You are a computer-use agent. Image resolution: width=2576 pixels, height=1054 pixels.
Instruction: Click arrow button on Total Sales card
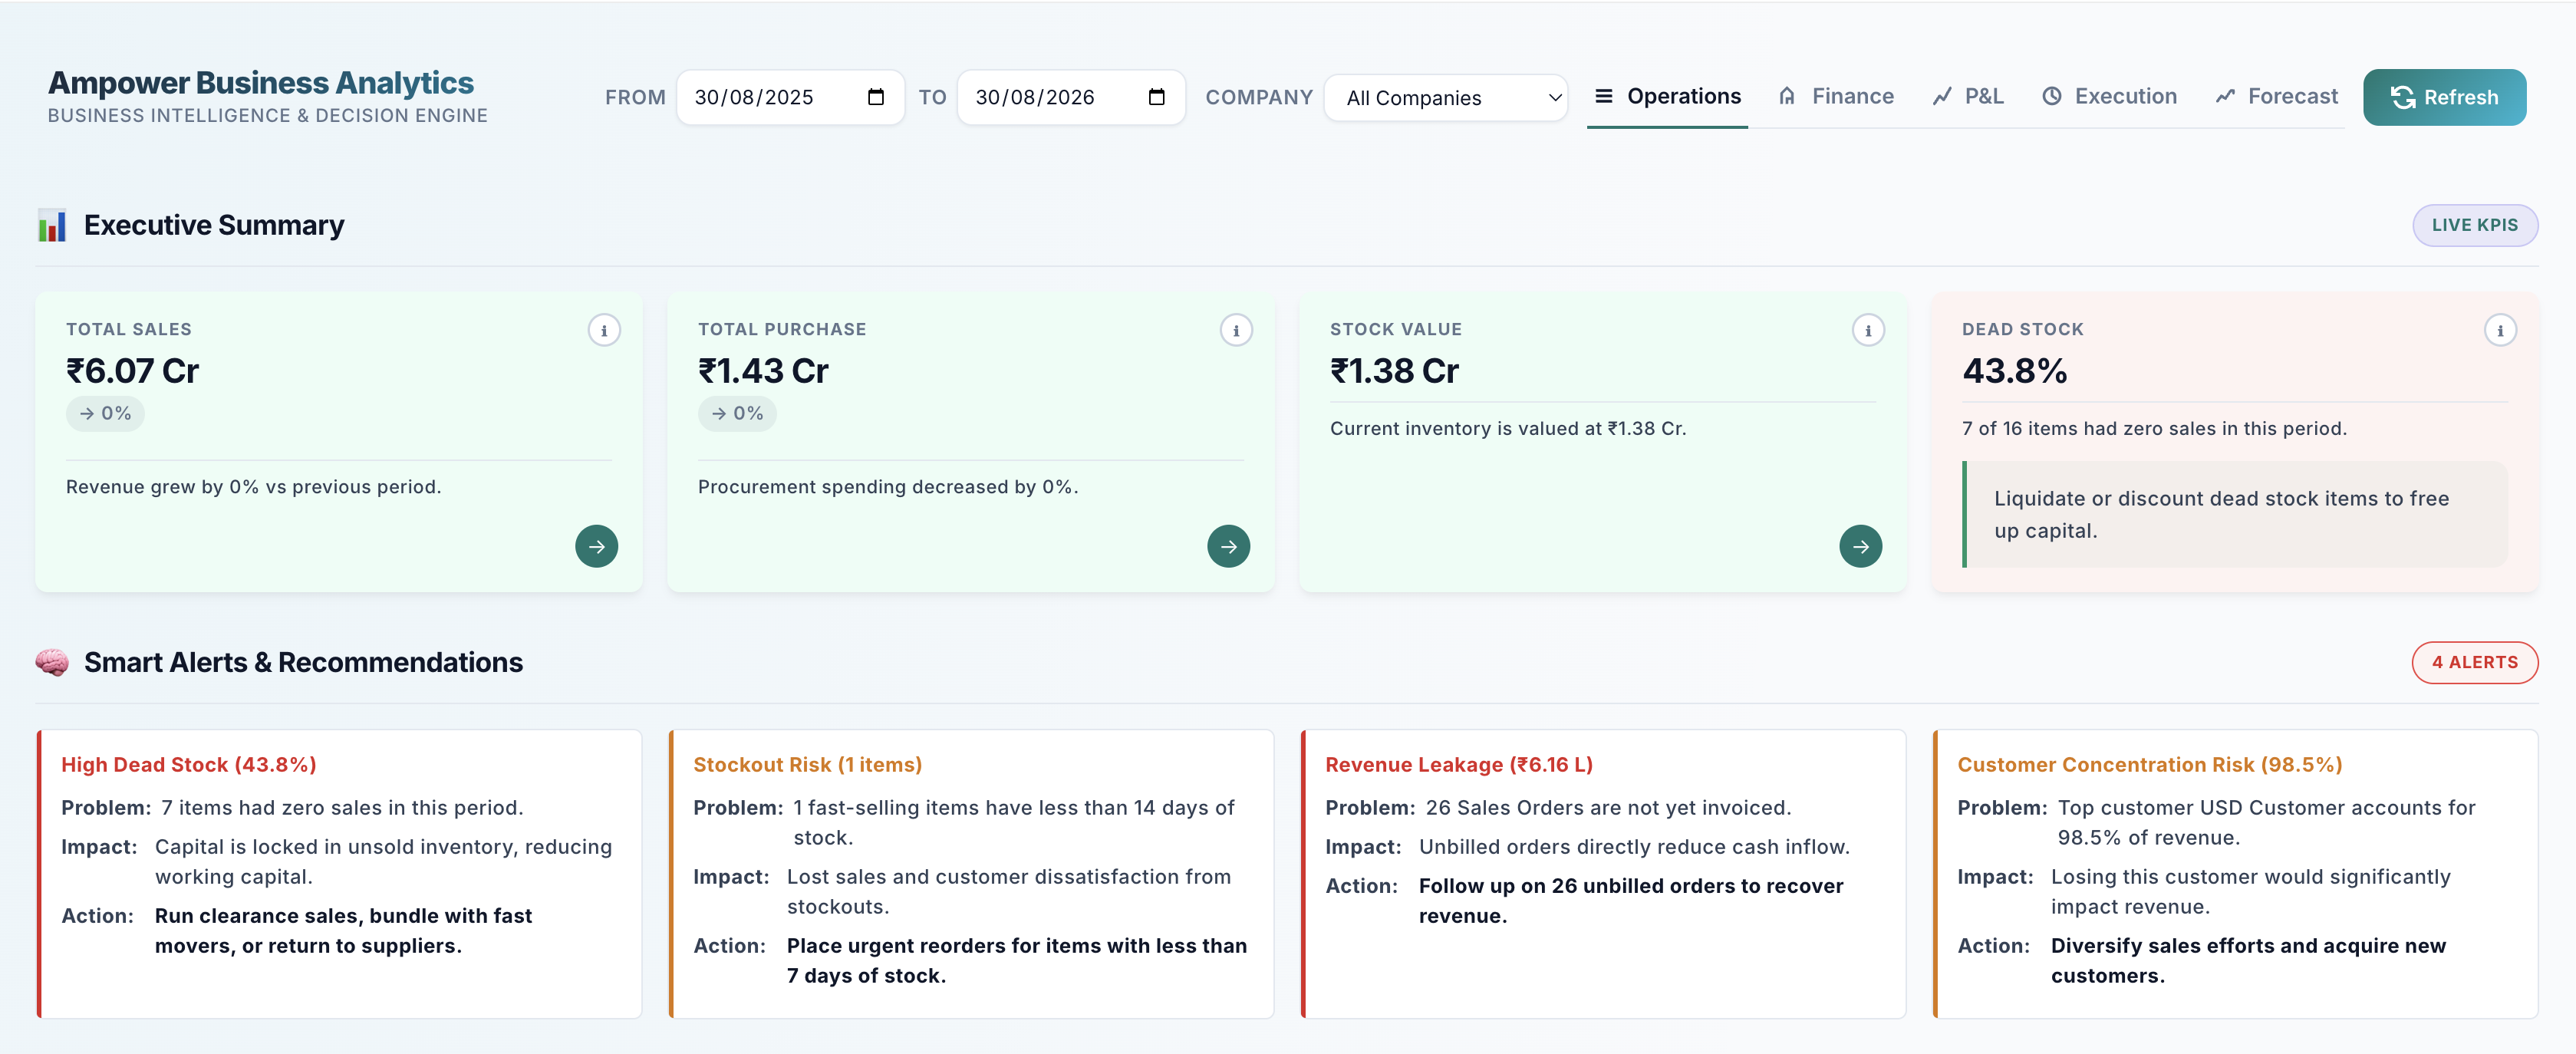(597, 546)
